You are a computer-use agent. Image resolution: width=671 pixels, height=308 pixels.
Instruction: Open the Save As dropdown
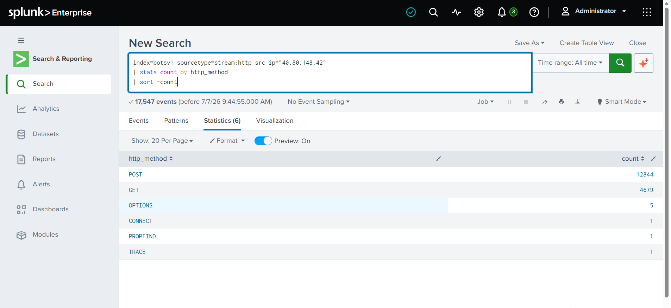coord(529,43)
